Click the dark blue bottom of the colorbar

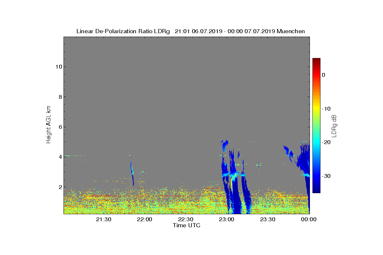316,190
